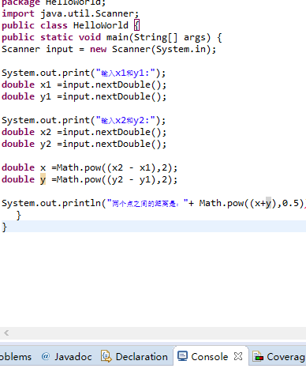Viewport: 306px width, 387px height.
Task: Open the Problems tab
Action: pyautogui.click(x=16, y=357)
